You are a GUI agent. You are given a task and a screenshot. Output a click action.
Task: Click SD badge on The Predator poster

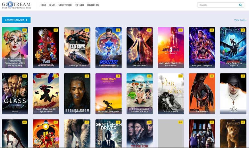(x=212, y=76)
